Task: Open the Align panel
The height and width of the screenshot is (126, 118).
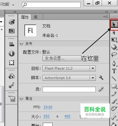Action: (x=11, y=44)
